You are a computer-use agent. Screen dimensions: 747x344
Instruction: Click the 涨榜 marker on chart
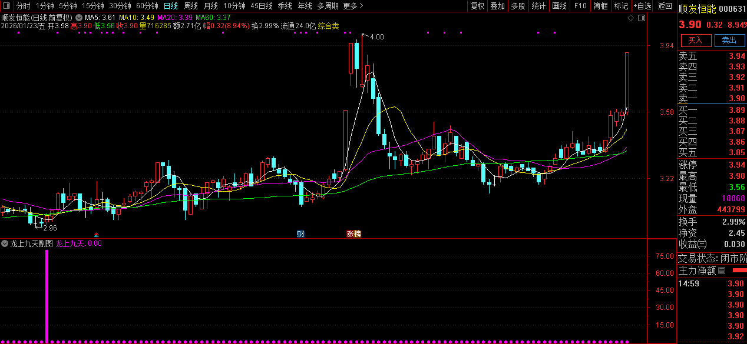click(353, 233)
